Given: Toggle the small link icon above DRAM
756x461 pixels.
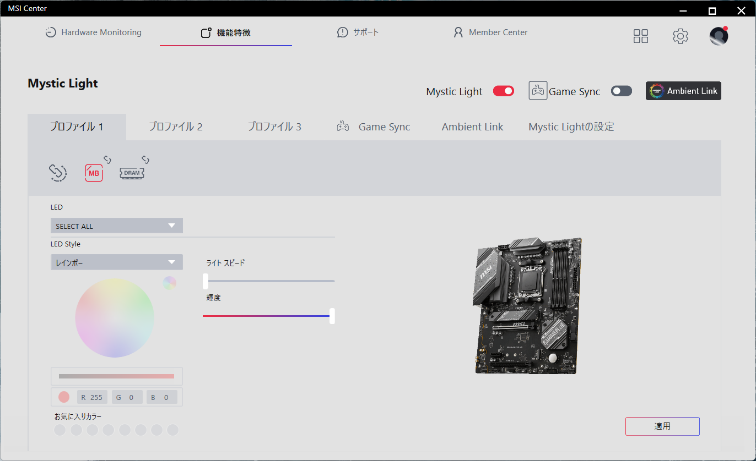Looking at the screenshot, I should click(145, 160).
